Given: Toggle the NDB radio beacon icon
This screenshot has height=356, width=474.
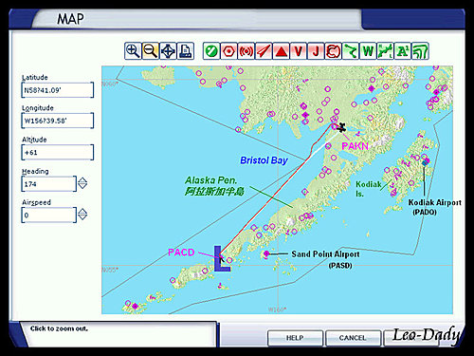Looking at the screenshot, I should (246, 51).
